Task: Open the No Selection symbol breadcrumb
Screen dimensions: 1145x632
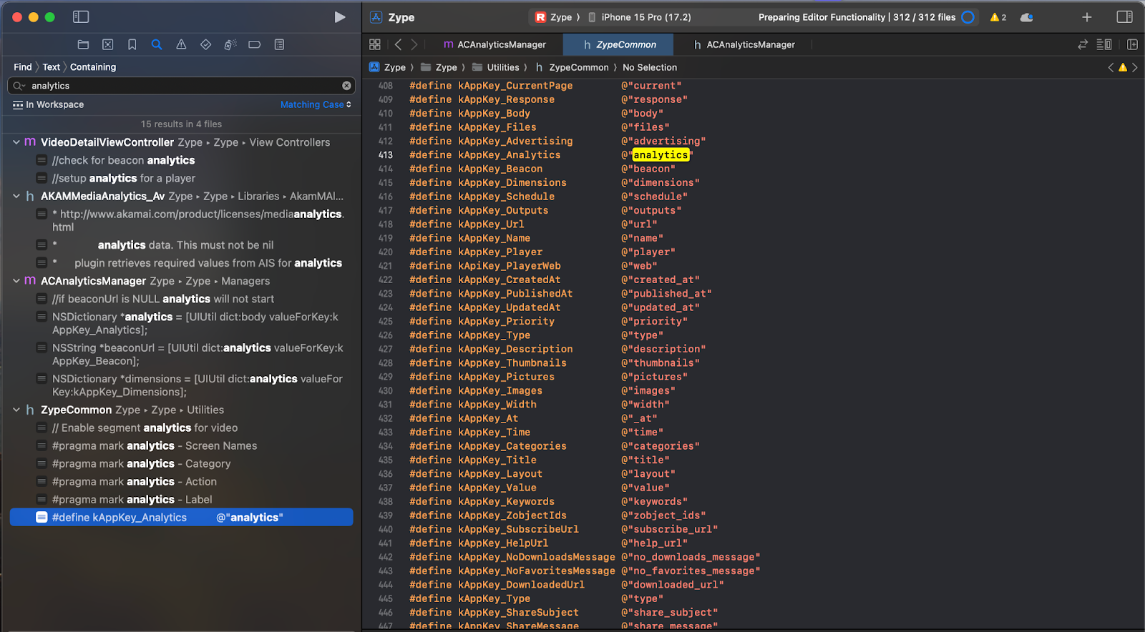Action: pos(650,67)
